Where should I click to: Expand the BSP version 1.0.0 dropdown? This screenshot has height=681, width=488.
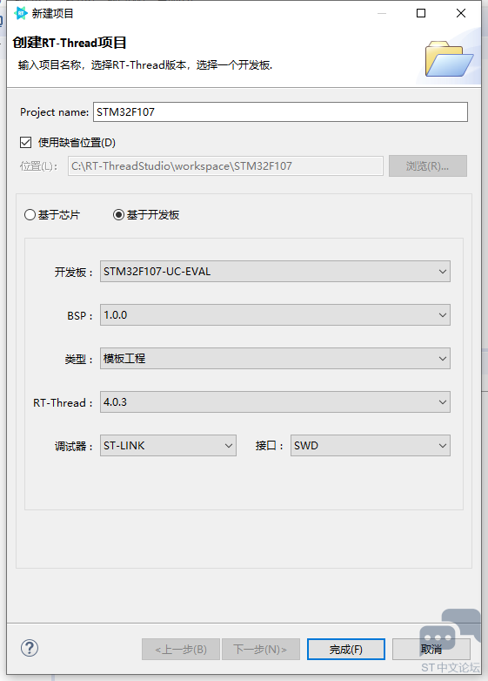tap(275, 315)
